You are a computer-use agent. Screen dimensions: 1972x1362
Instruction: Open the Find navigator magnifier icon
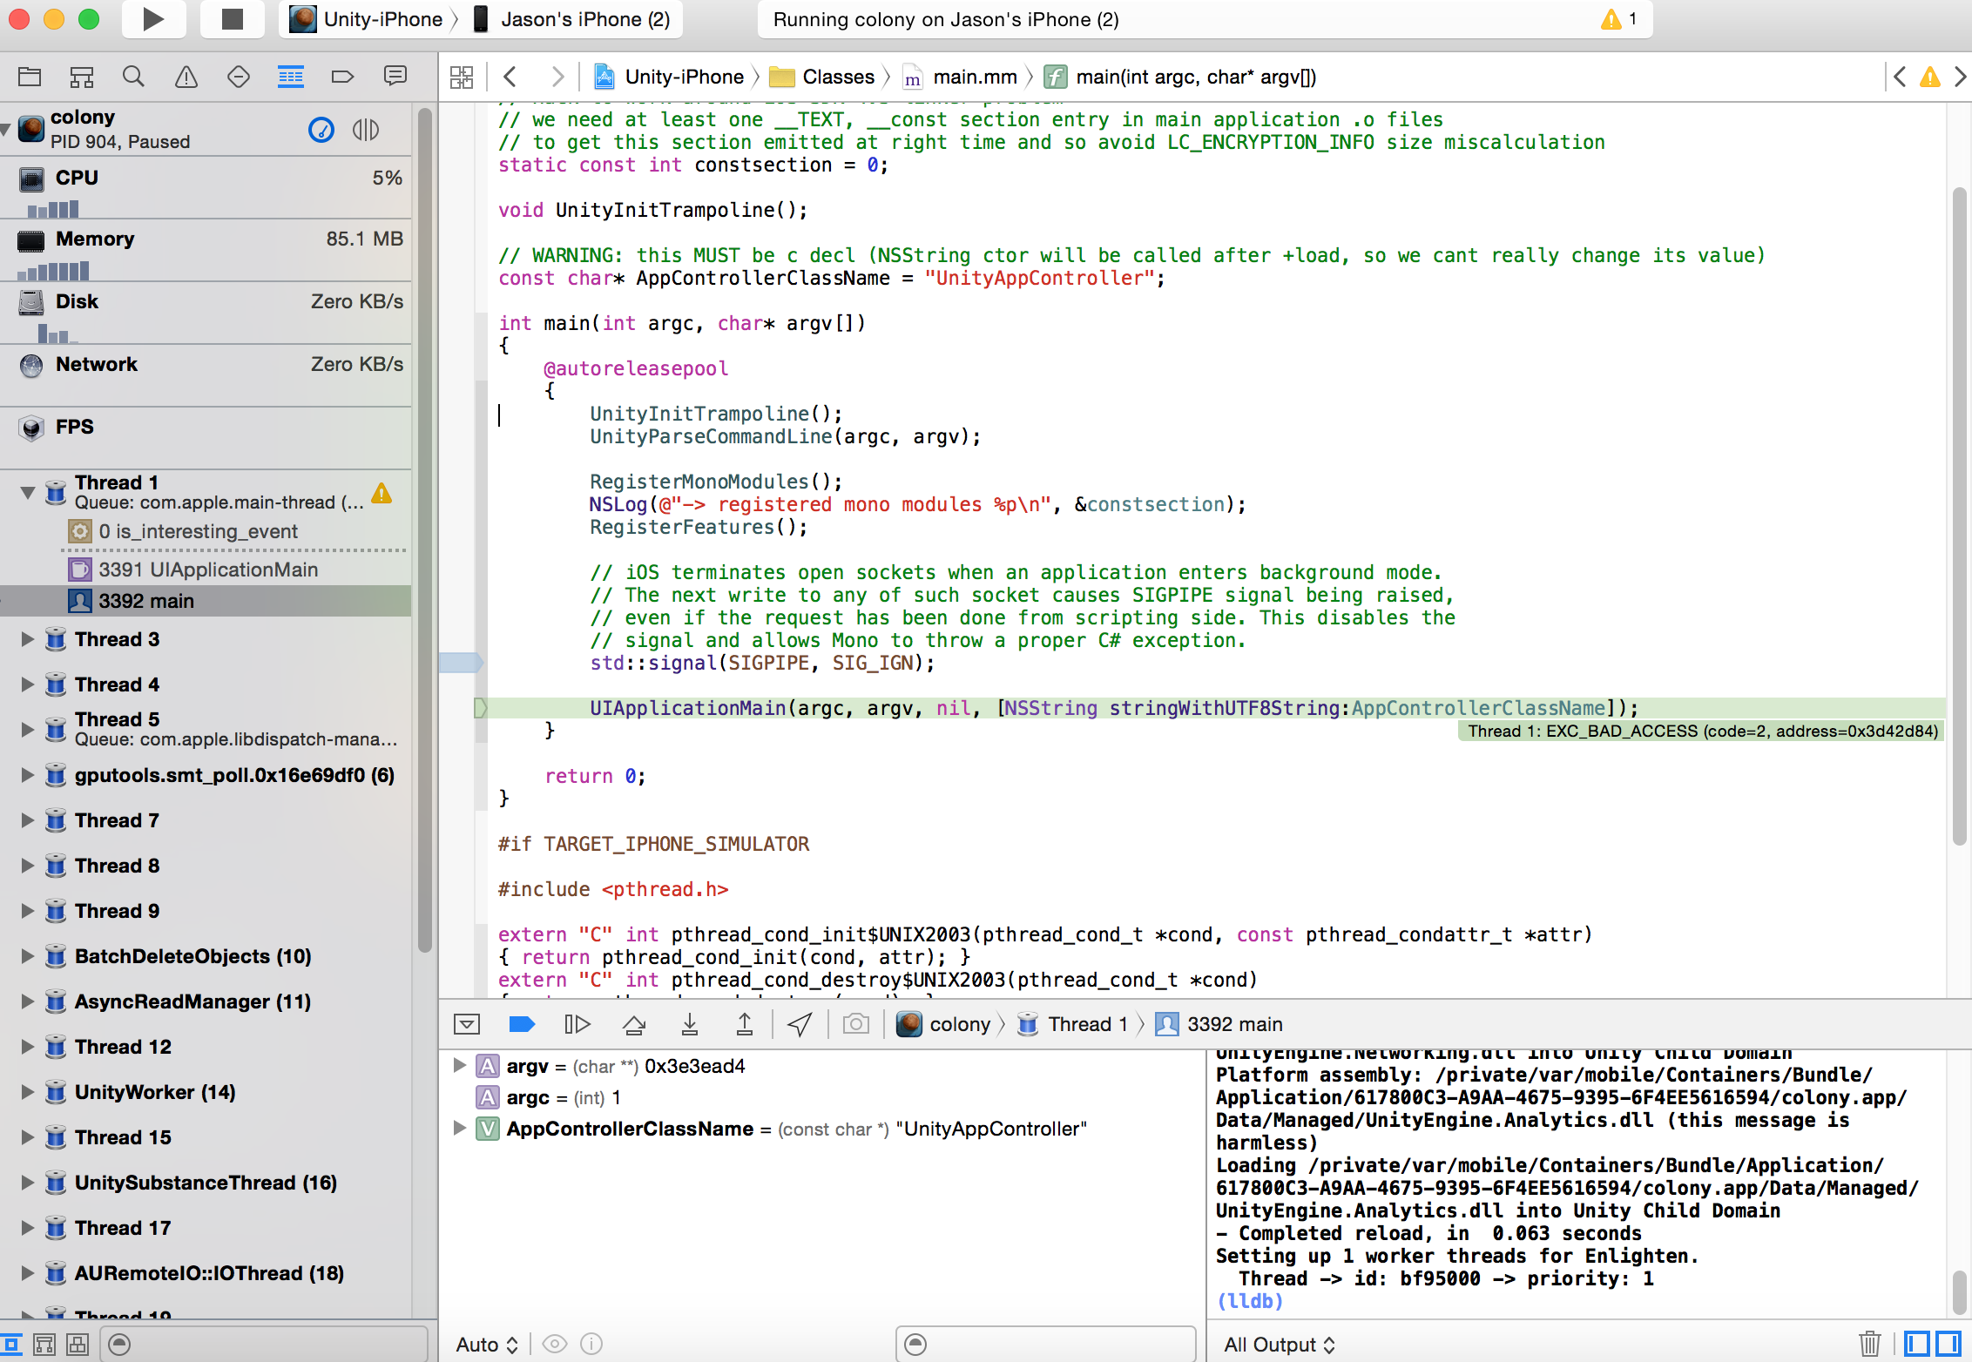133,77
